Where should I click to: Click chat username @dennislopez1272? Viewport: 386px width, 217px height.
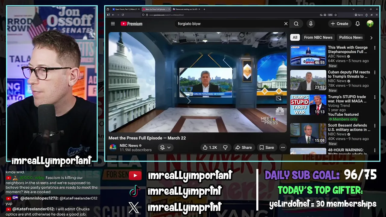coord(39,198)
